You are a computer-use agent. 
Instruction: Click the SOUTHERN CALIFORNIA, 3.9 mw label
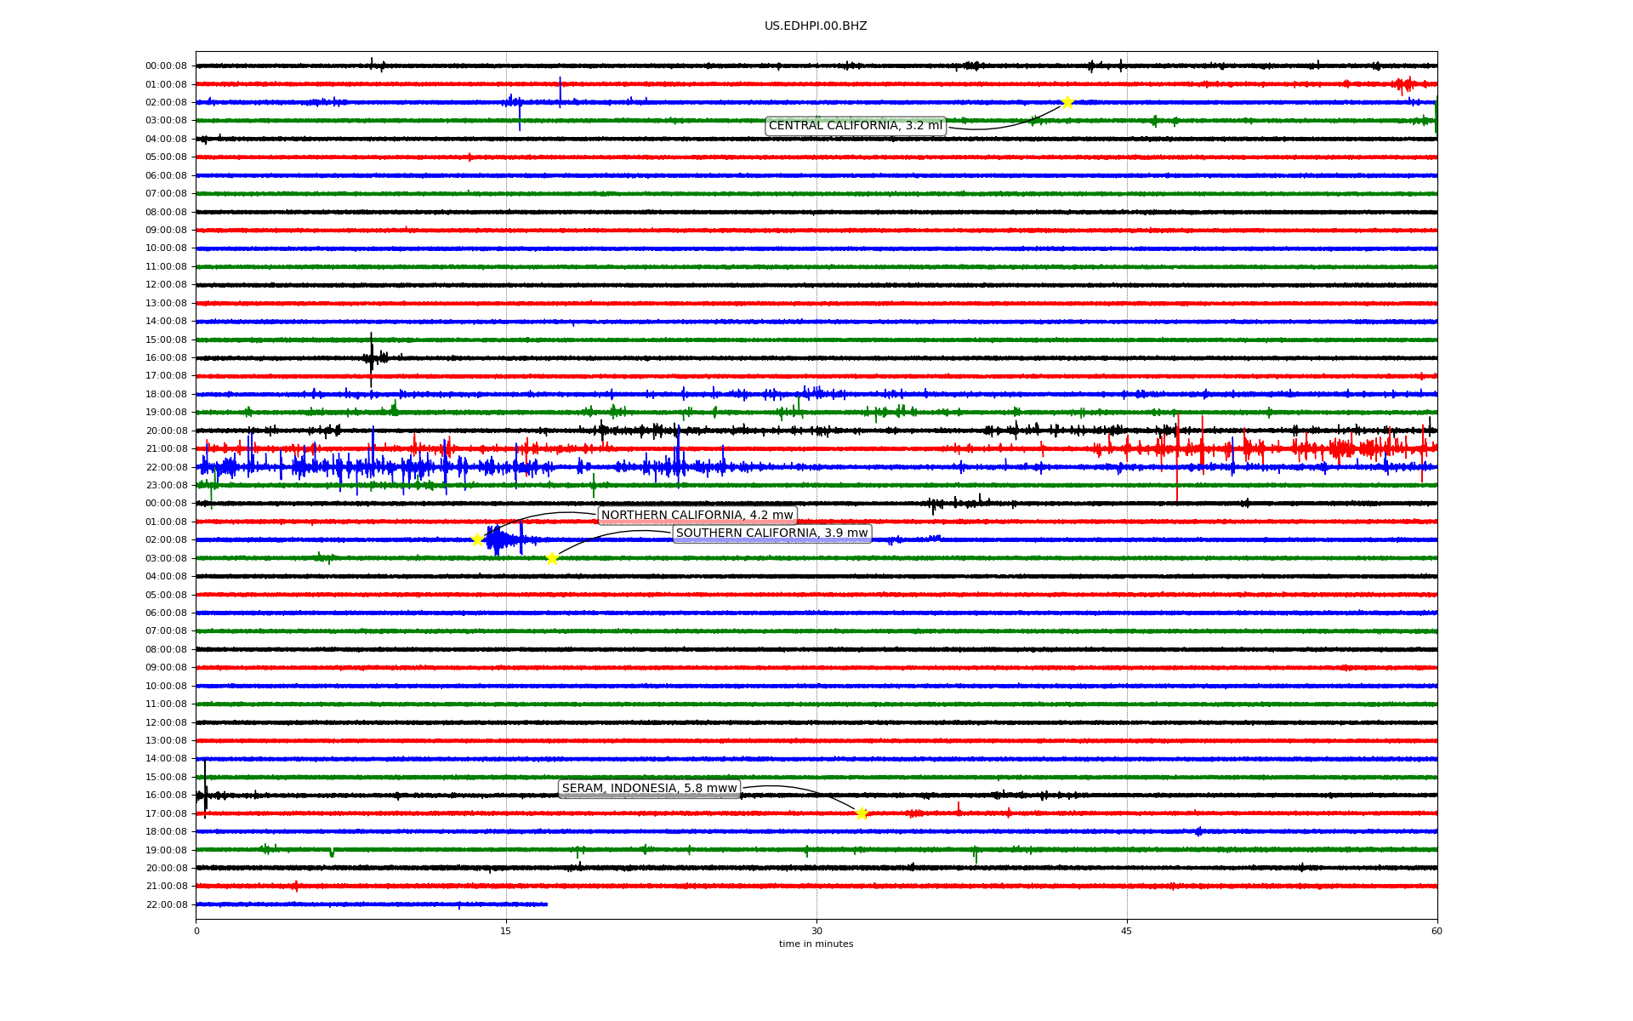pos(771,533)
